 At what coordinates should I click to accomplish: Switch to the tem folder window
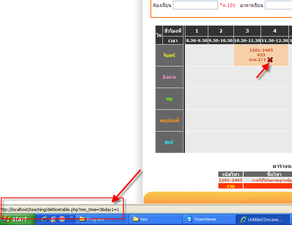[156, 220]
